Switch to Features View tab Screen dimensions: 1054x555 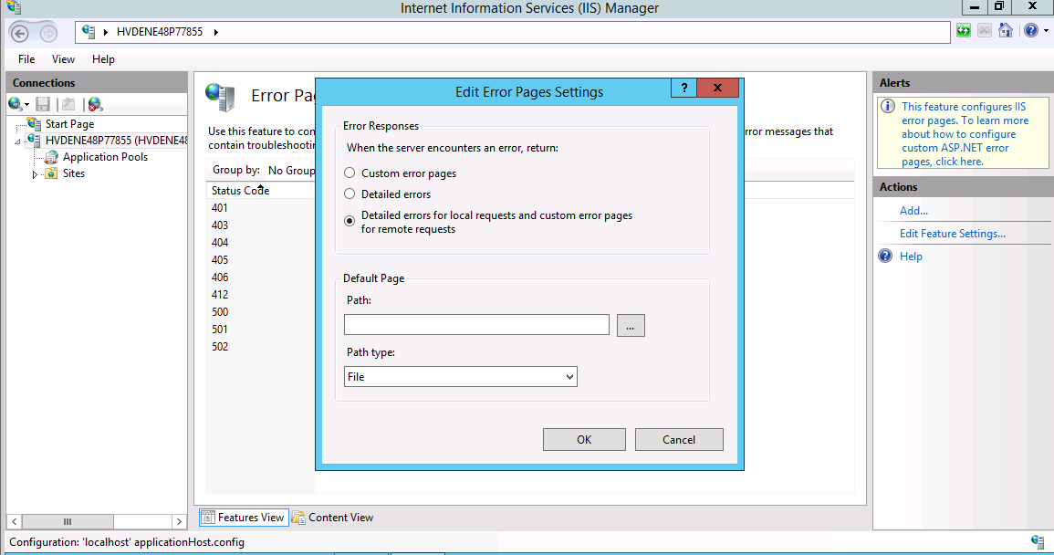[x=244, y=518]
